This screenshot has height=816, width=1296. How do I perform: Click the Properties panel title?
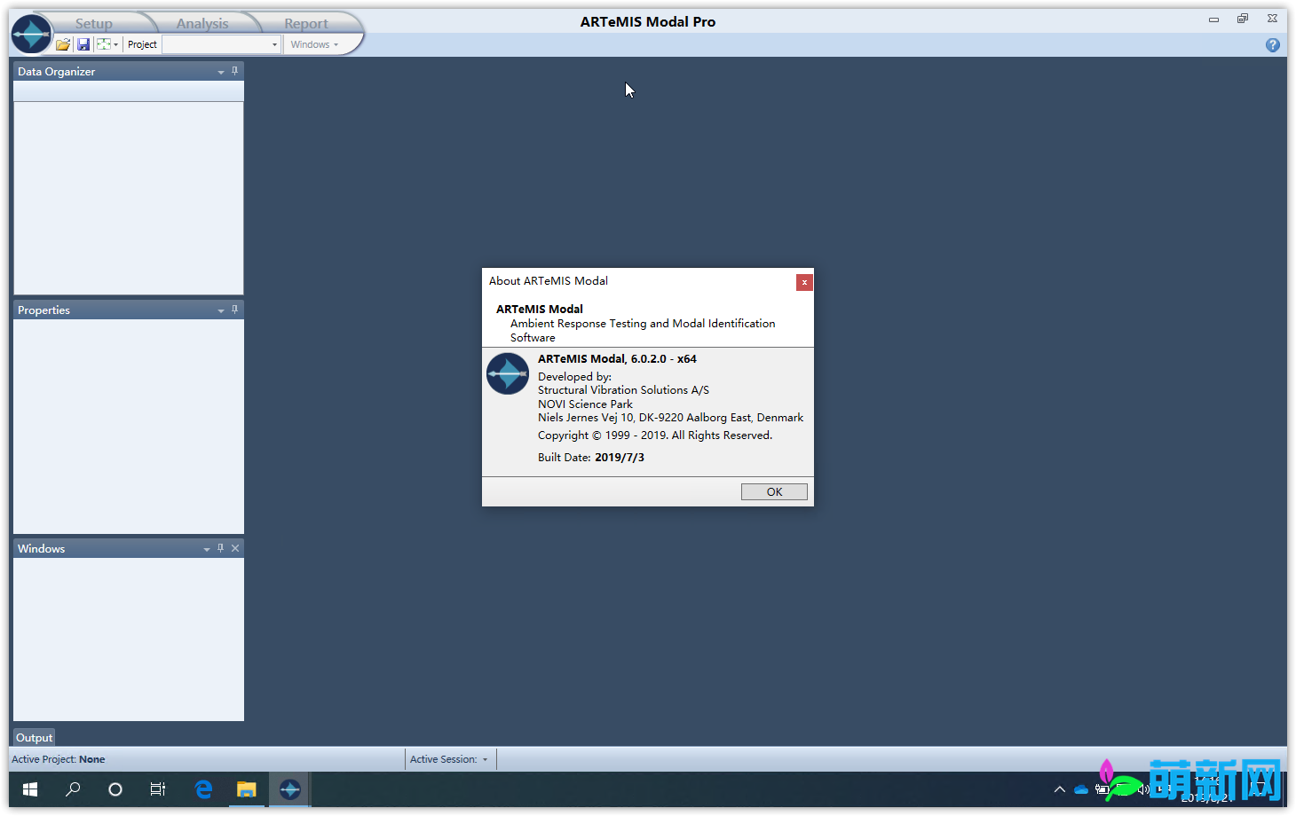pos(43,310)
